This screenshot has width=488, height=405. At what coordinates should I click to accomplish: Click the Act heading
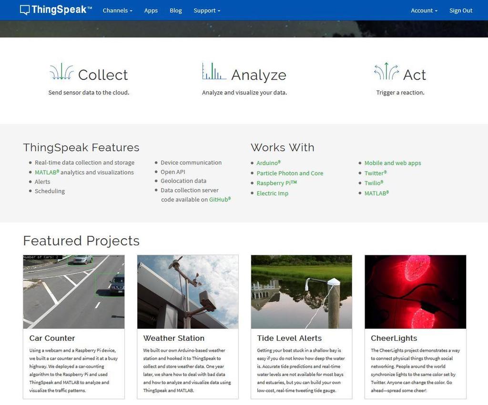click(415, 75)
